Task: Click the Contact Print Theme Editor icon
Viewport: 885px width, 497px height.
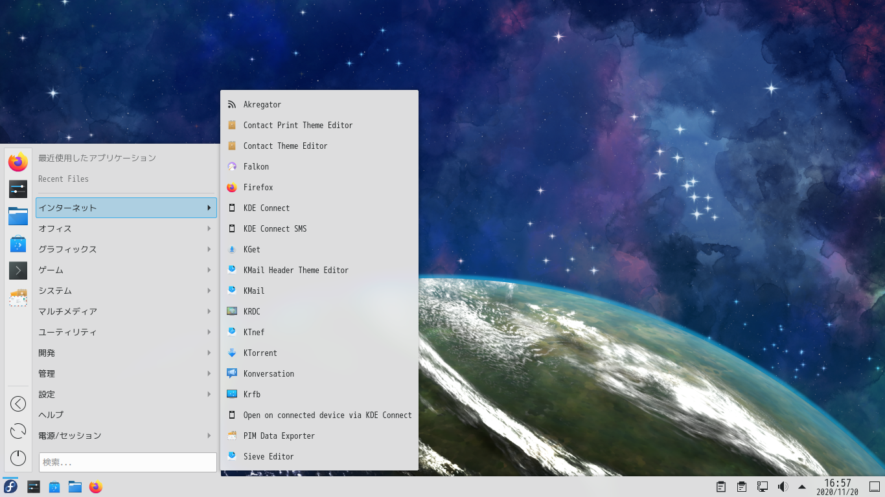Action: click(232, 125)
